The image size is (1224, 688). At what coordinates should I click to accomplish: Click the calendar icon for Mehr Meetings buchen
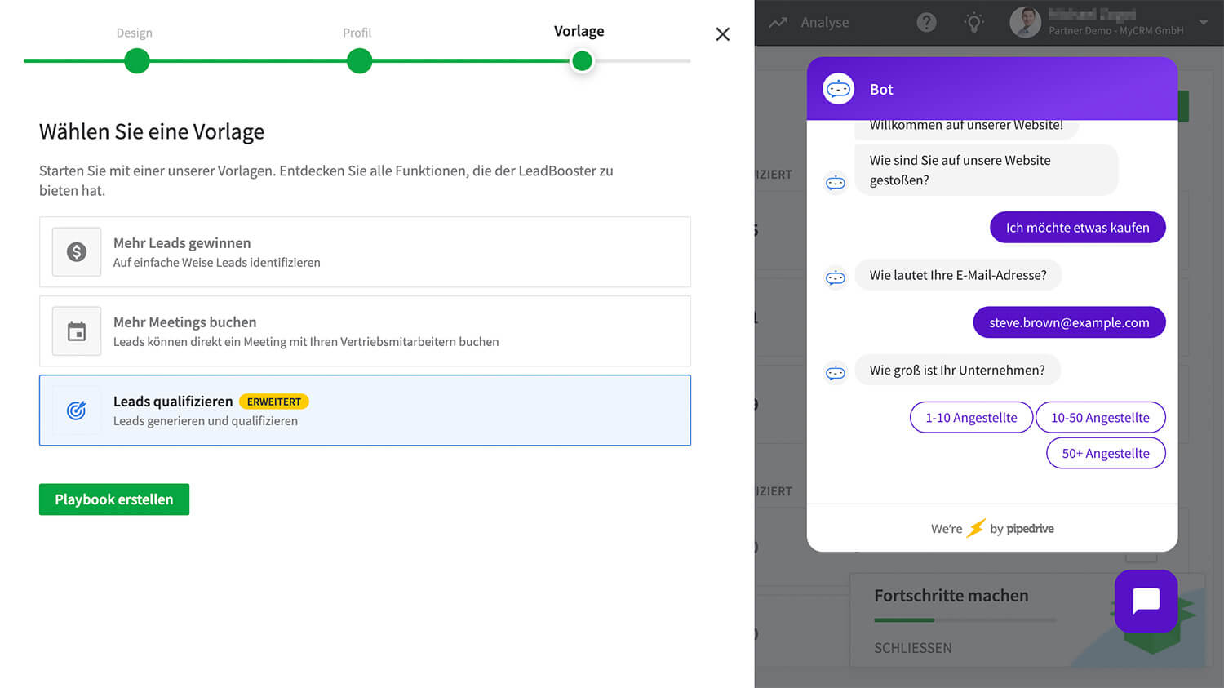(x=77, y=331)
